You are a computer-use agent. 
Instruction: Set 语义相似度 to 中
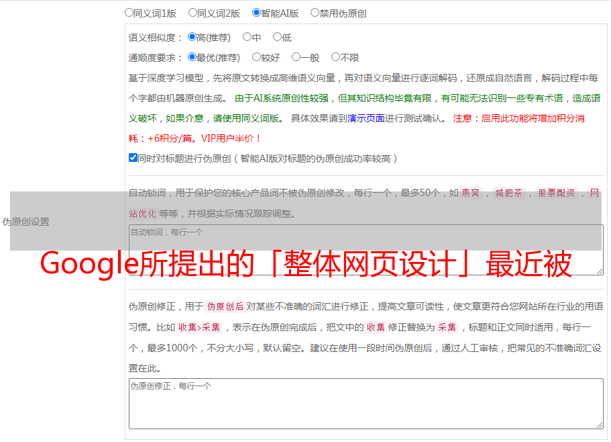247,37
